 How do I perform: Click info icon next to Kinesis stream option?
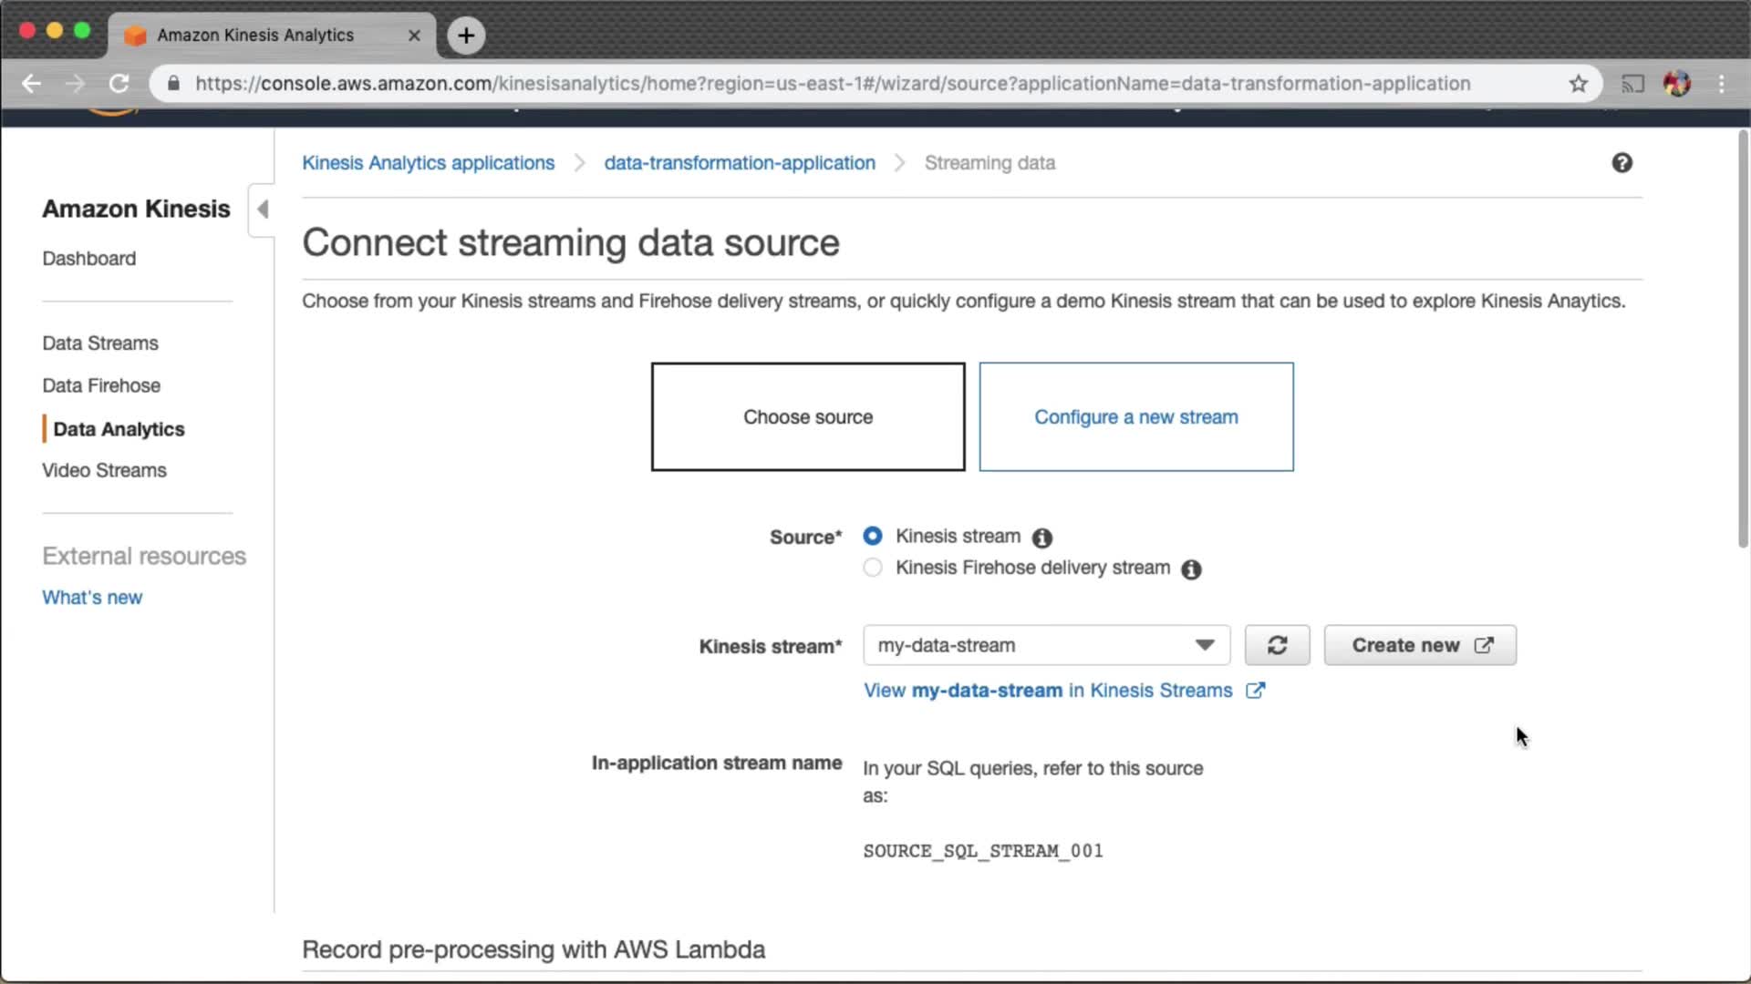pos(1041,538)
